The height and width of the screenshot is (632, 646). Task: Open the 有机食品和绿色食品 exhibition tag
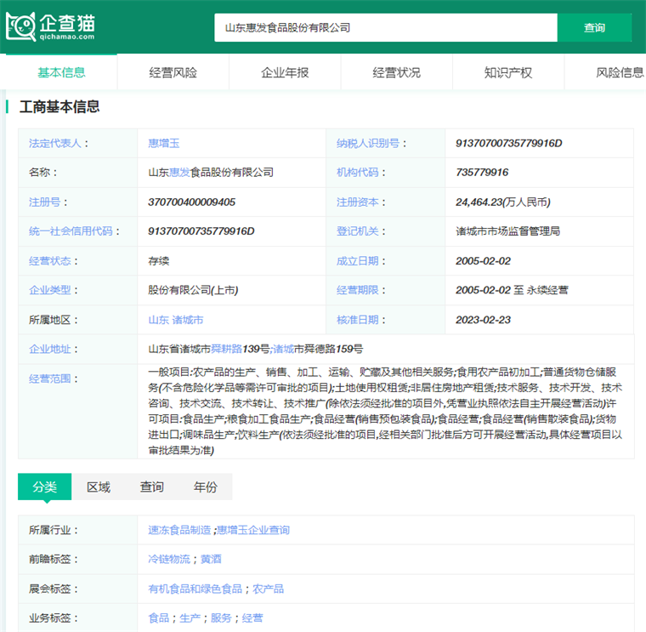(x=195, y=589)
